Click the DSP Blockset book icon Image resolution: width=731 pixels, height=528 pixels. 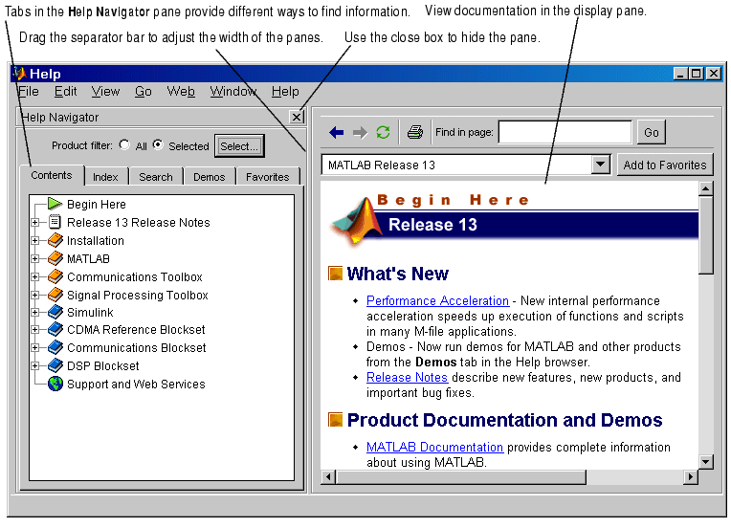tap(55, 365)
